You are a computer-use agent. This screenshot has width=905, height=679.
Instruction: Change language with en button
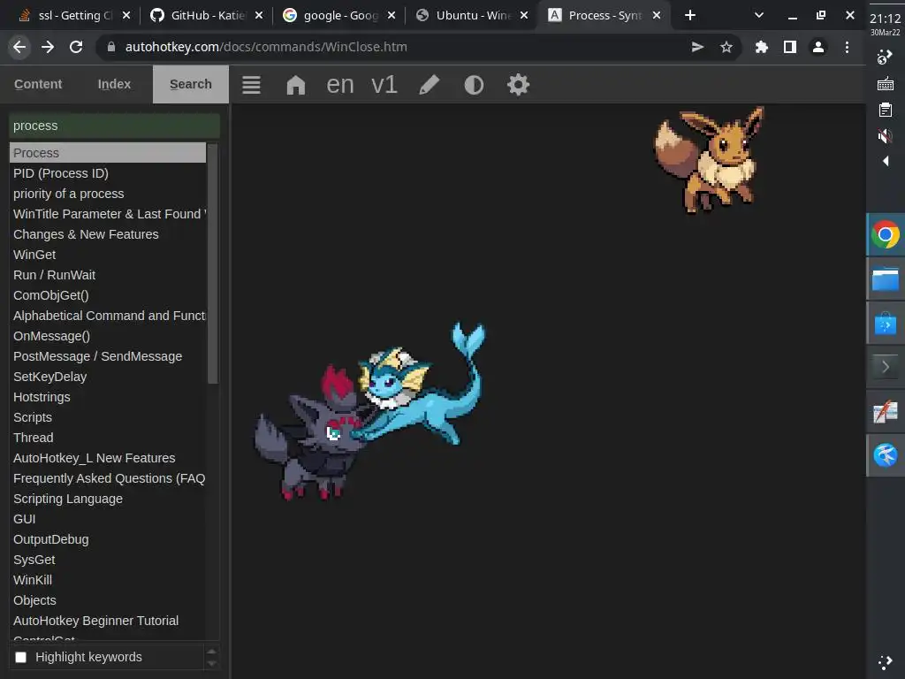340,85
